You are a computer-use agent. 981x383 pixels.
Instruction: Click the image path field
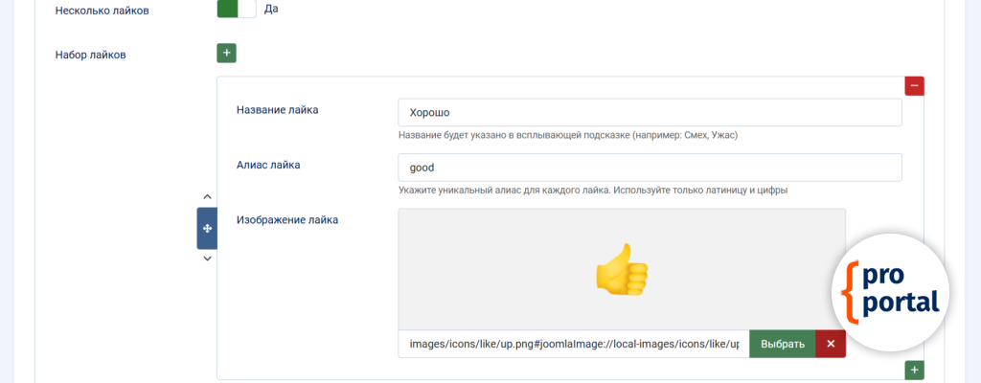click(573, 344)
